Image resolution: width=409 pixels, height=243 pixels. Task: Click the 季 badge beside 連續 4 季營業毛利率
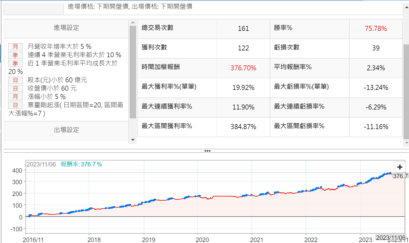point(15,55)
